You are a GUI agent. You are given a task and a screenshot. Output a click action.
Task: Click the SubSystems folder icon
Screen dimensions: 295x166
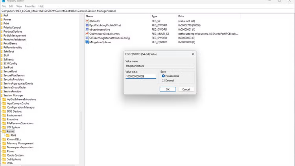point(4,159)
